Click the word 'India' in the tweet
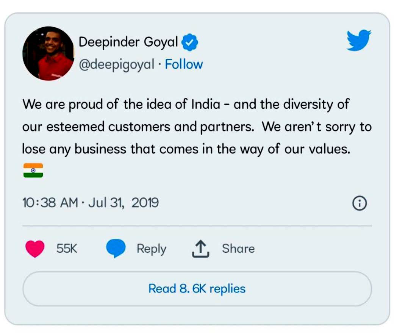Viewport: 394px width, 333px height. tap(206, 104)
